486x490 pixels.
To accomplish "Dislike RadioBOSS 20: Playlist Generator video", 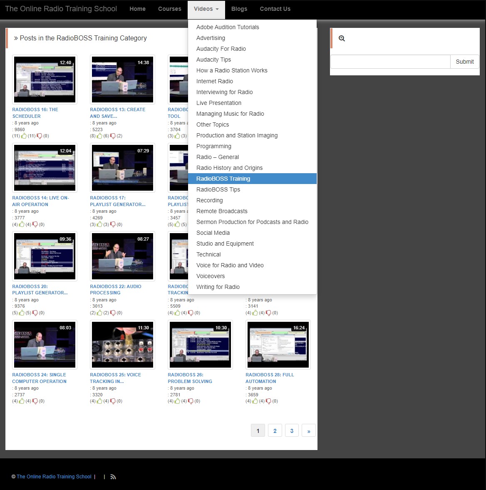I will pos(35,313).
